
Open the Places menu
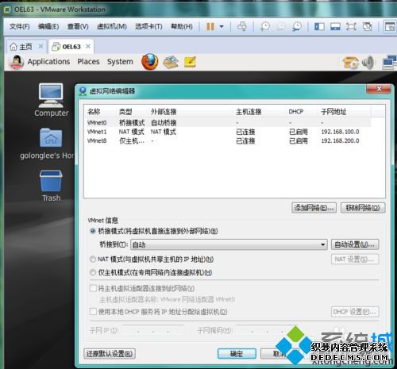coord(88,62)
